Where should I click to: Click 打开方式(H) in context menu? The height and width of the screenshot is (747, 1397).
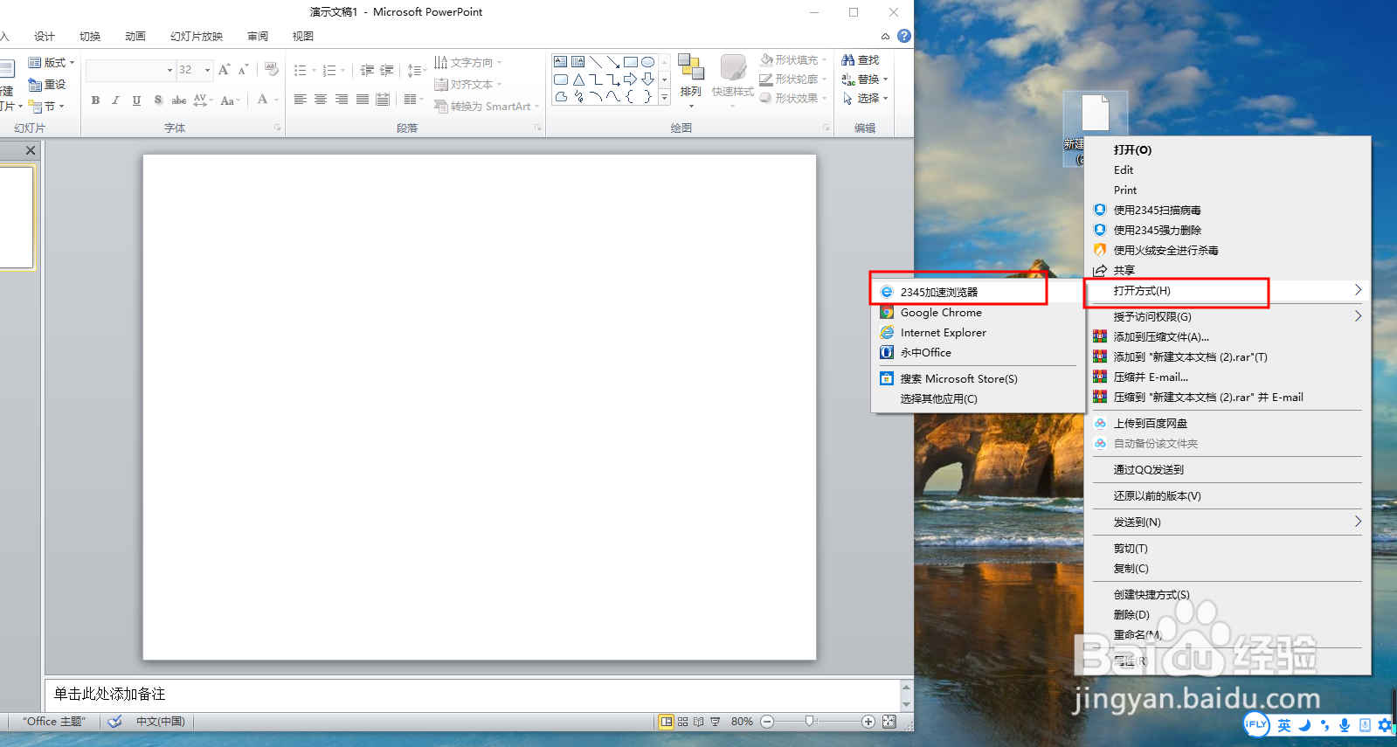[x=1227, y=291]
